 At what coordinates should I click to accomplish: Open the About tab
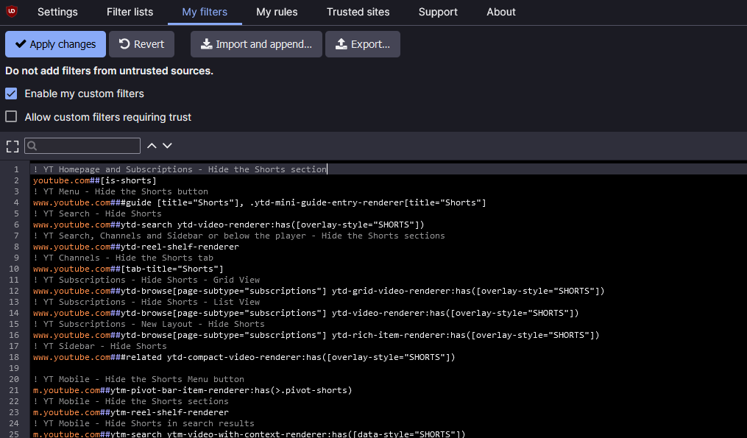(501, 12)
